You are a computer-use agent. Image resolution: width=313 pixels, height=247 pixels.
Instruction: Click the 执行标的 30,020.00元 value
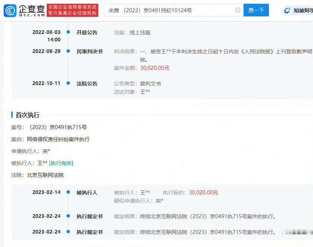(x=204, y=193)
